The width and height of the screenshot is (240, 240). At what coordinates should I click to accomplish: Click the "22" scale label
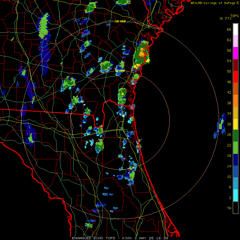(x=229, y=145)
